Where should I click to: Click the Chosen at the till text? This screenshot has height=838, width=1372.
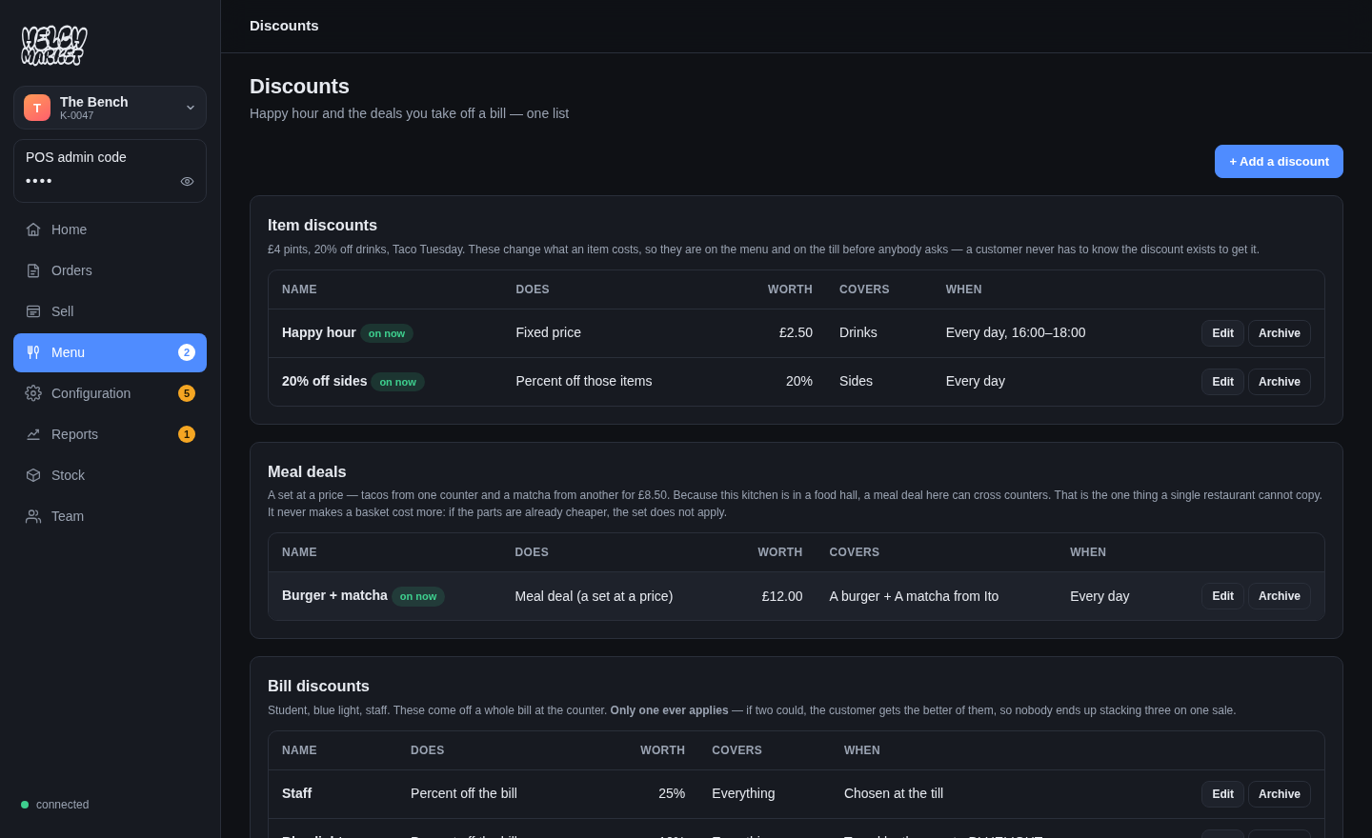point(894,793)
